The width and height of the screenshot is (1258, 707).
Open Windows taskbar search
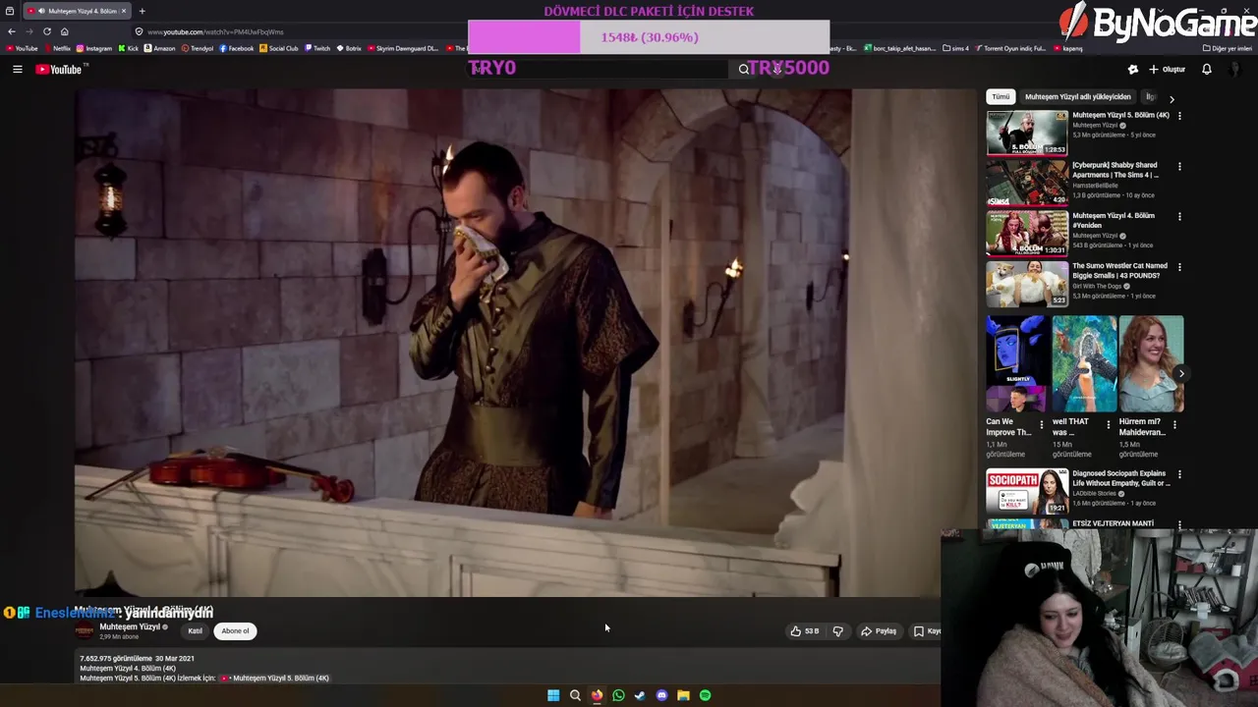(575, 695)
